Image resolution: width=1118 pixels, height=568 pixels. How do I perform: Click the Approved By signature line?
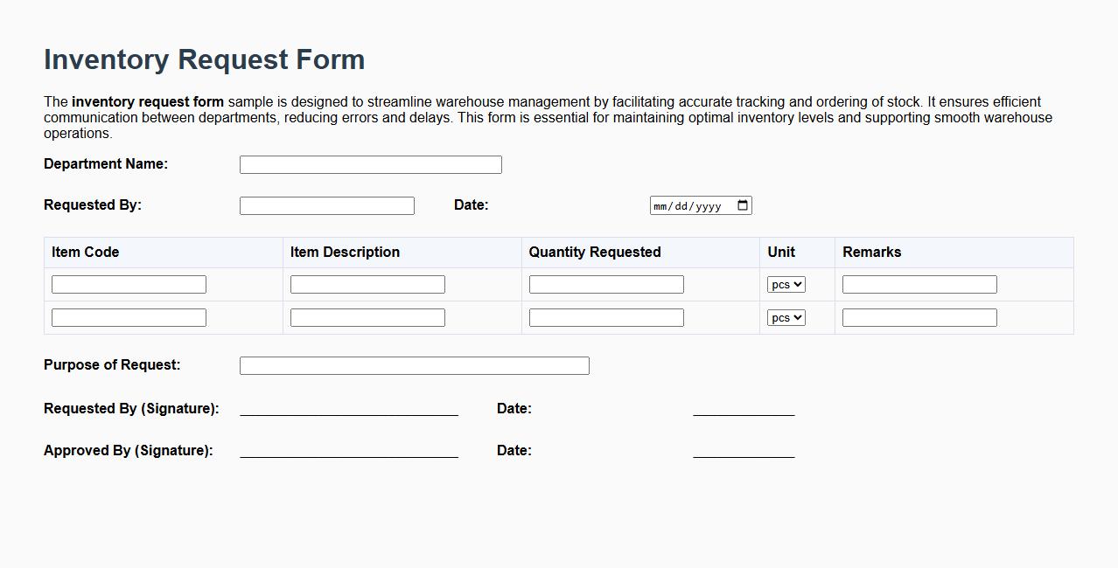pyautogui.click(x=348, y=453)
